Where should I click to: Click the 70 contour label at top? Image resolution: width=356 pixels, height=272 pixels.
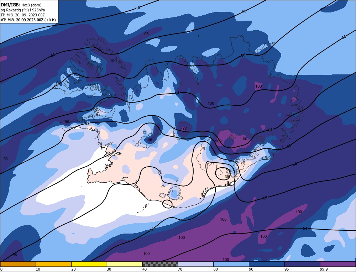pyautogui.click(x=138, y=8)
